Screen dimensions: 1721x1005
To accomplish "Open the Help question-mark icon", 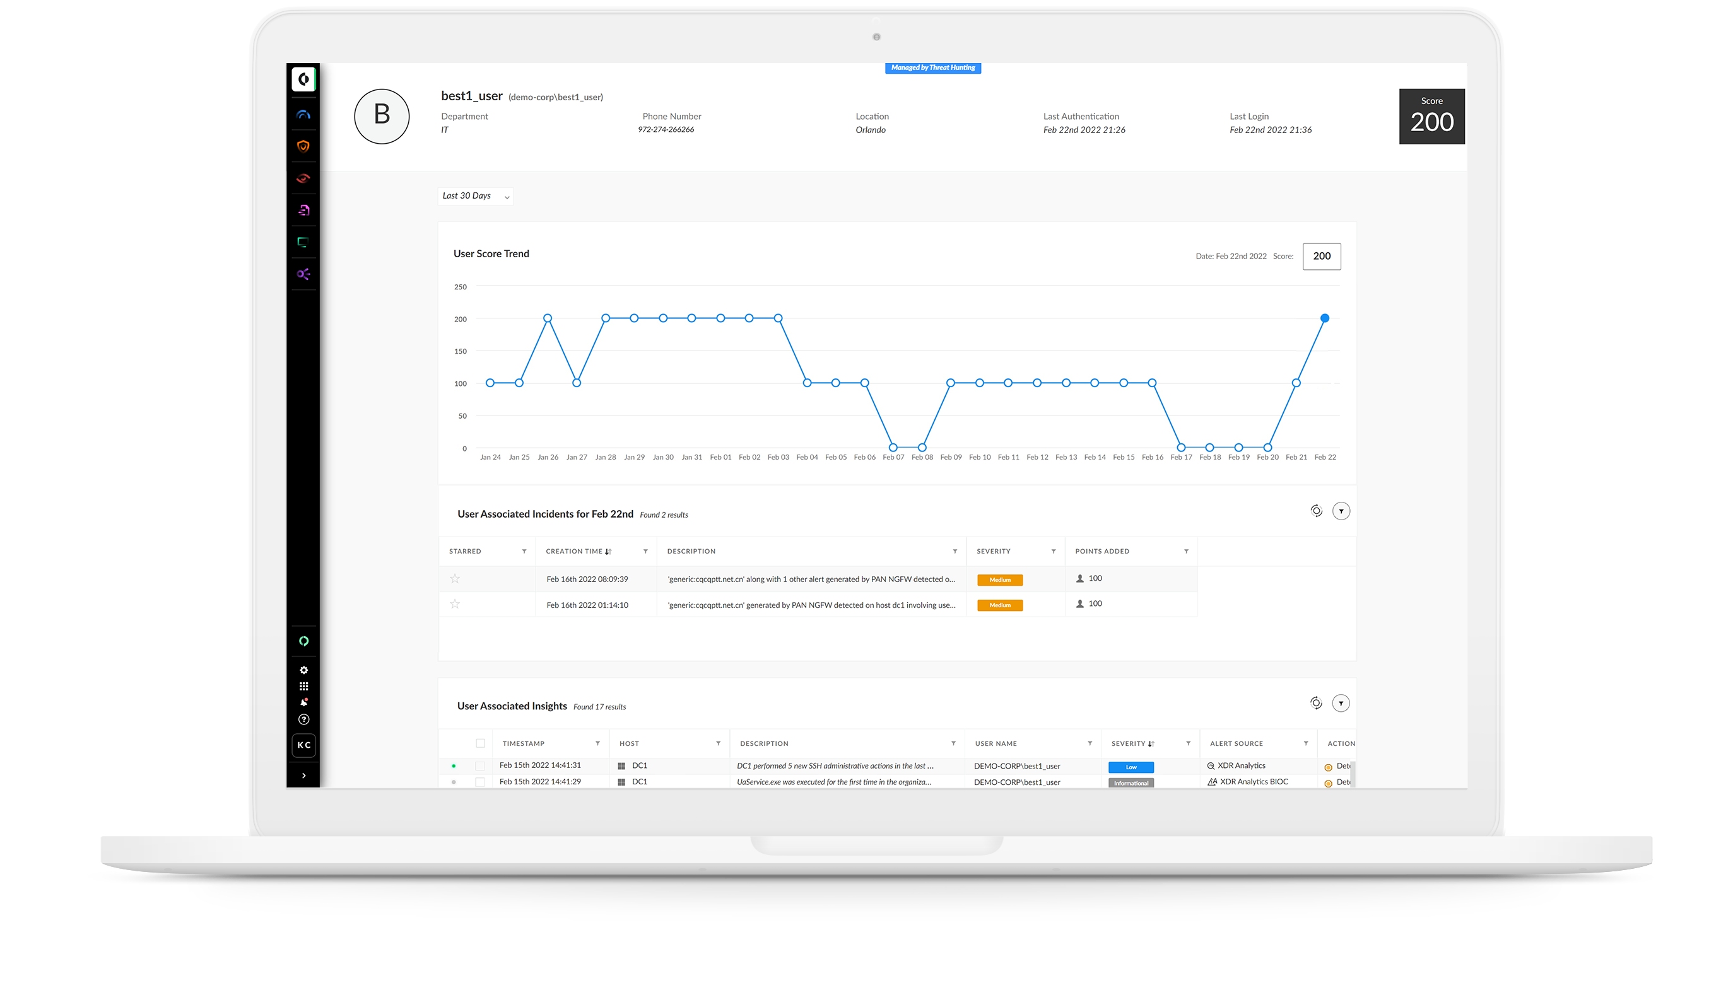I will 303,719.
